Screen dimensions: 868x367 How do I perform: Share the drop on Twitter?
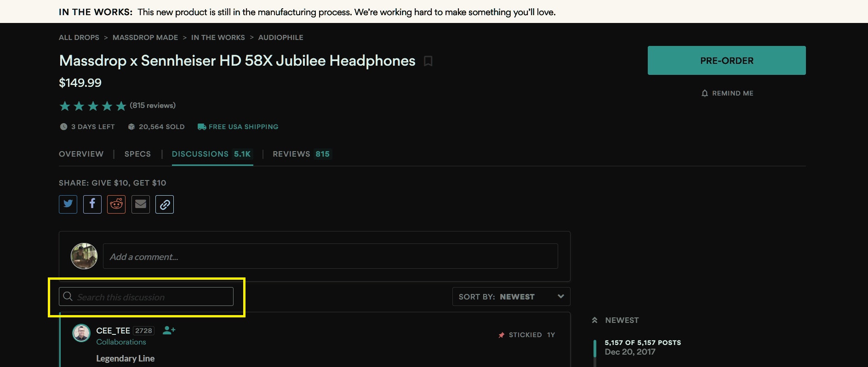tap(68, 204)
